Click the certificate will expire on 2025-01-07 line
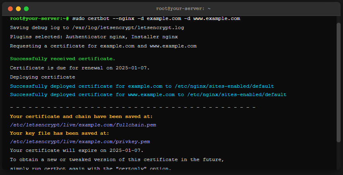The height and width of the screenshot is (175, 343). [x=76, y=151]
